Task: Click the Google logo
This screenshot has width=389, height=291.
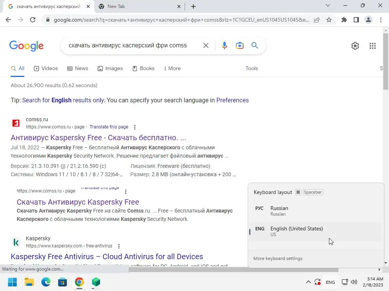Action: pyautogui.click(x=27, y=46)
